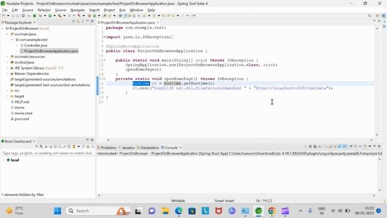Click Remove All Terminated Launches in Console
The height and width of the screenshot is (218, 387).
(x=315, y=147)
